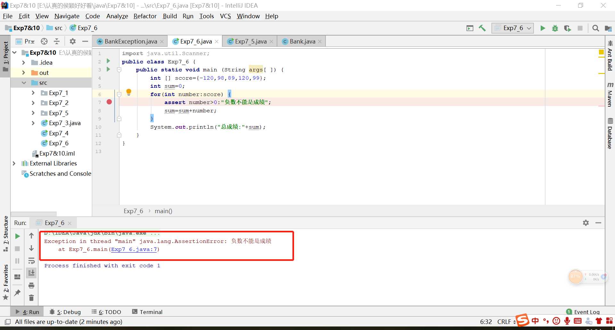Screen dimensions: 615x330
Task: Toggle soft-wrap in the Run console
Action: (x=31, y=261)
